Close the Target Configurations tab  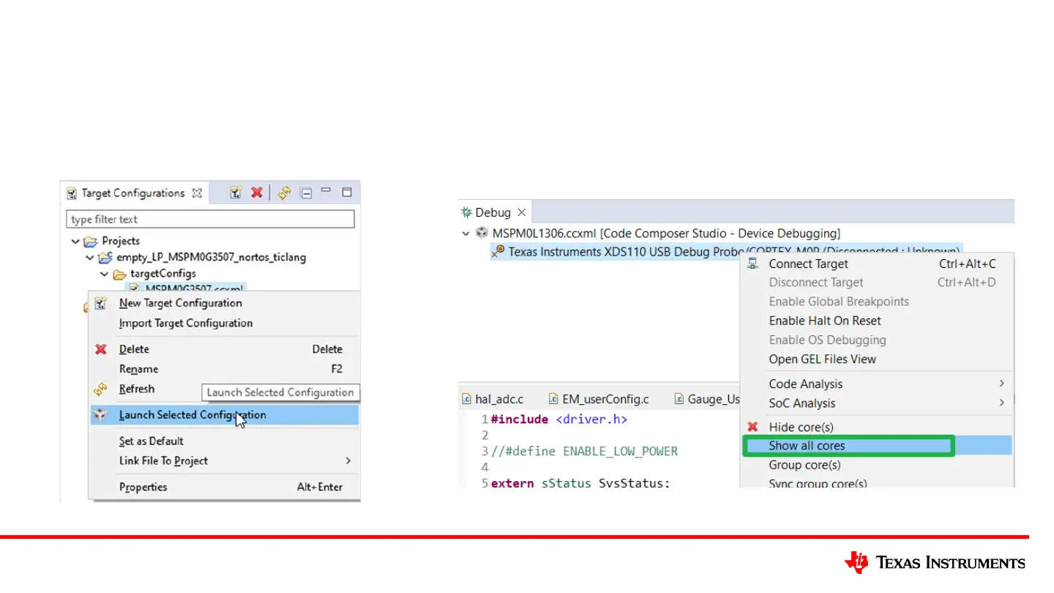[x=197, y=193]
